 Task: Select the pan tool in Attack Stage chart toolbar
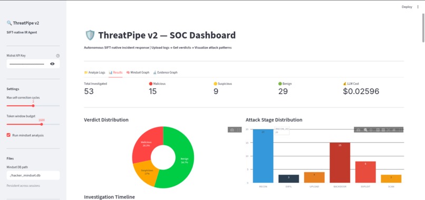[x=371, y=130]
